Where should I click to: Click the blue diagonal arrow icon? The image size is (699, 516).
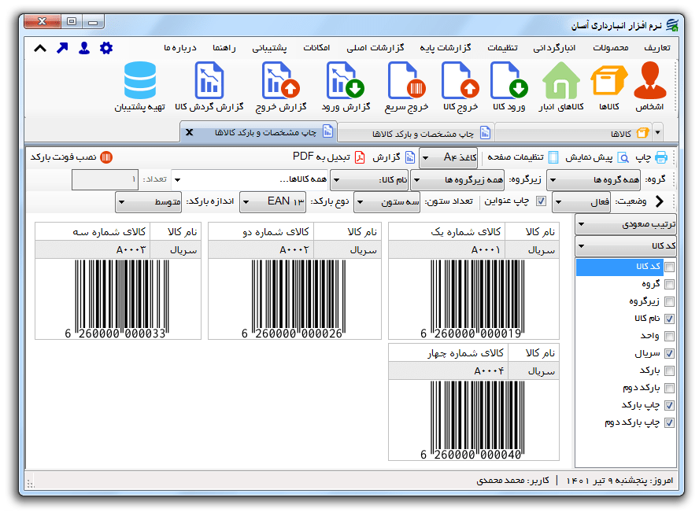click(x=62, y=48)
